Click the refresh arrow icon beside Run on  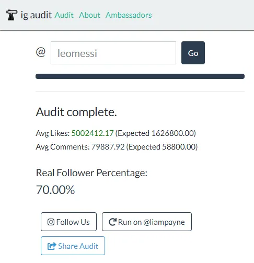click(112, 222)
